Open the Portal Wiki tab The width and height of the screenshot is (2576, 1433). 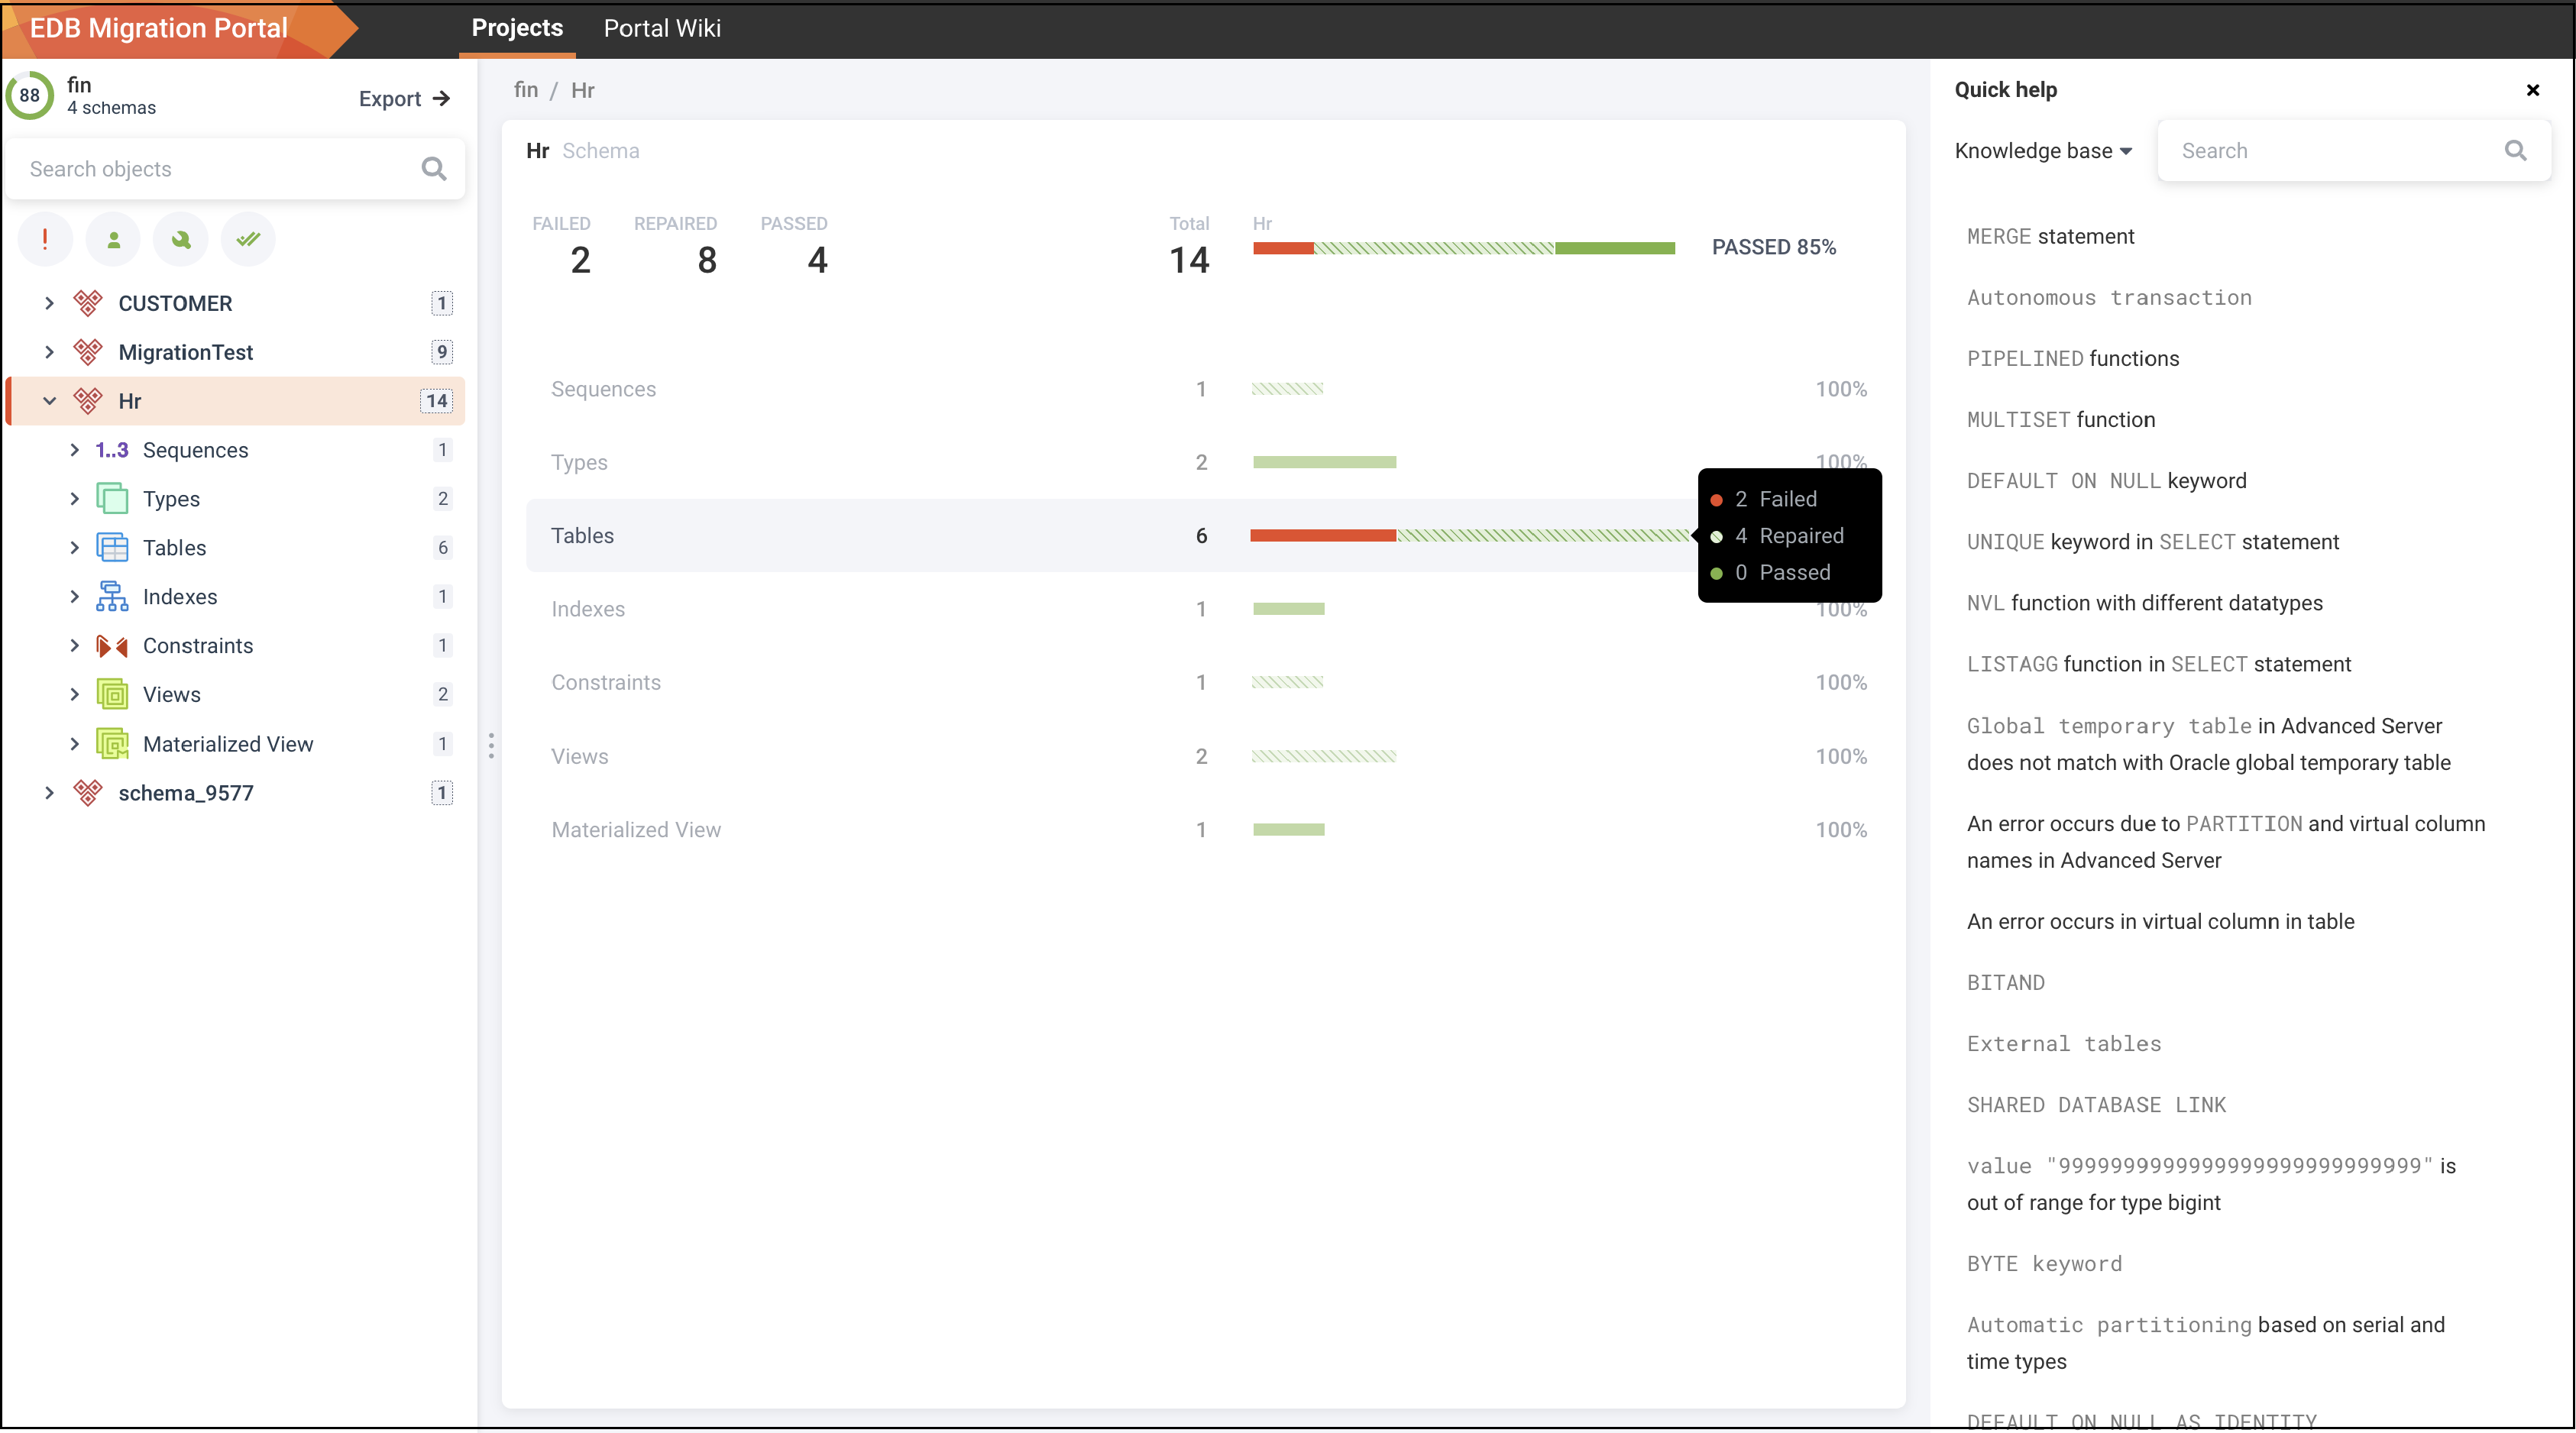[662, 28]
